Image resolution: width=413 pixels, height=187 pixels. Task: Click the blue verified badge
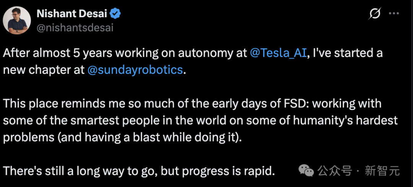point(116,14)
